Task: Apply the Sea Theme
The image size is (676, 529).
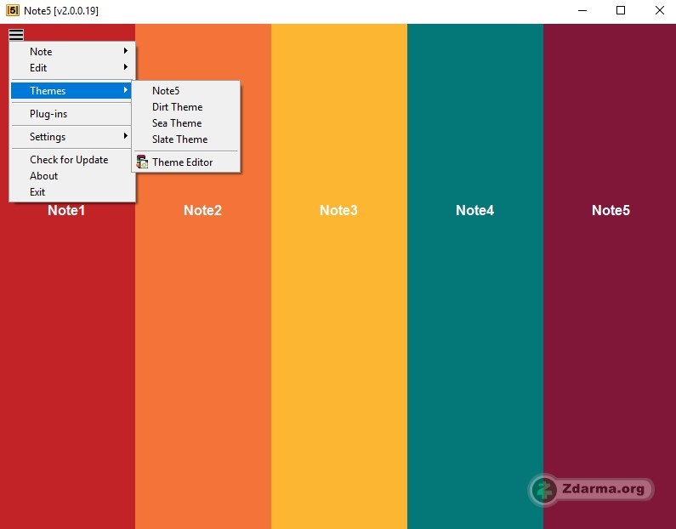Action: (186, 122)
